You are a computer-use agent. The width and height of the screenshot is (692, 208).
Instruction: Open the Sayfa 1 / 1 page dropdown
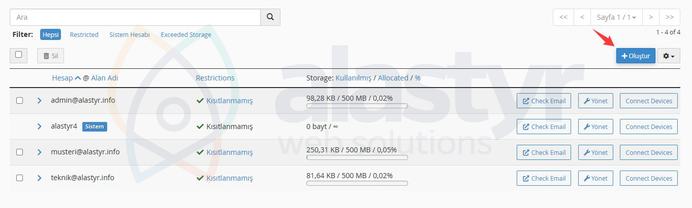(x=616, y=17)
